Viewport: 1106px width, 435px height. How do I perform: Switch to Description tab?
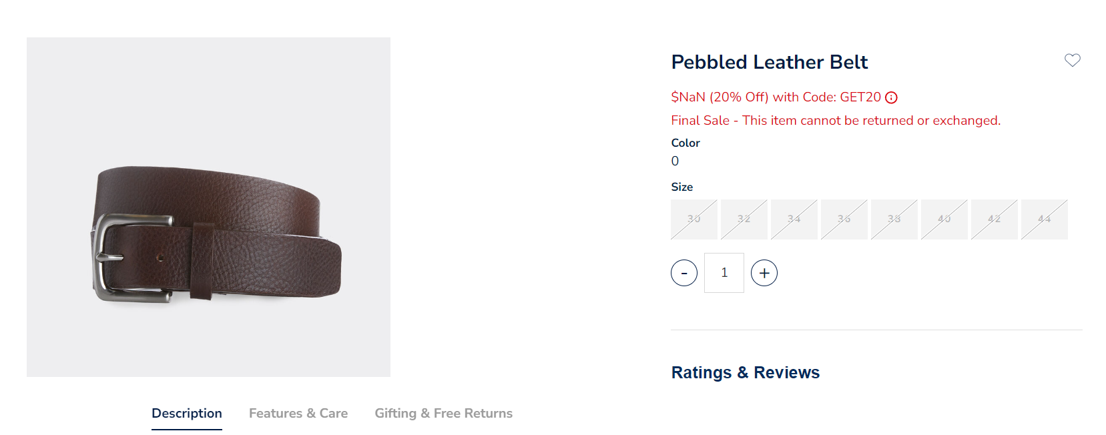click(187, 414)
